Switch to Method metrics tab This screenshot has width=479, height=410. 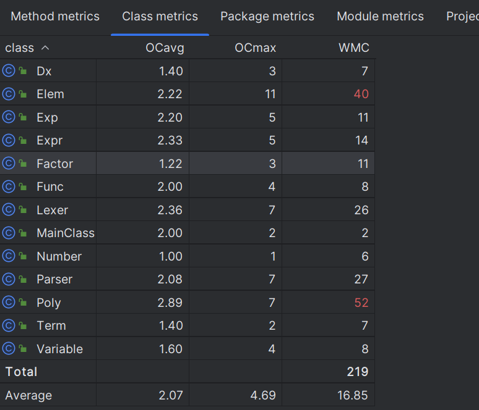(55, 17)
